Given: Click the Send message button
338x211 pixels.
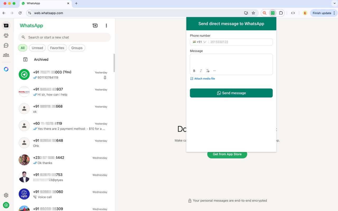Looking at the screenshot, I should pyautogui.click(x=231, y=93).
